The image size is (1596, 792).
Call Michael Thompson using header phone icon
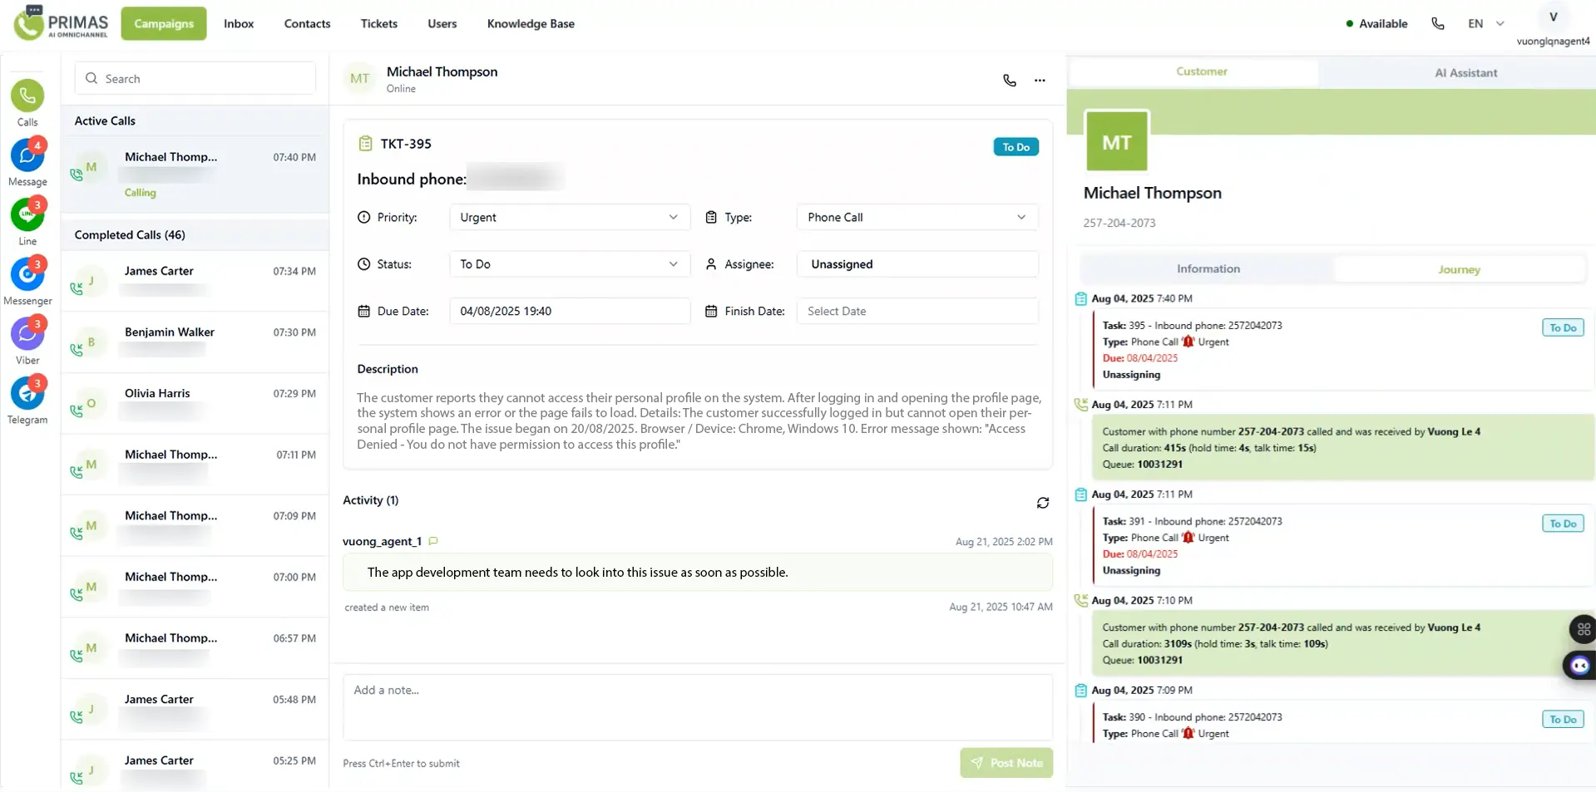(x=1009, y=81)
